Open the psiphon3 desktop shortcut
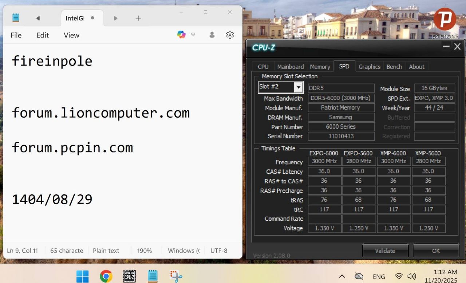The width and height of the screenshot is (466, 283). click(445, 23)
